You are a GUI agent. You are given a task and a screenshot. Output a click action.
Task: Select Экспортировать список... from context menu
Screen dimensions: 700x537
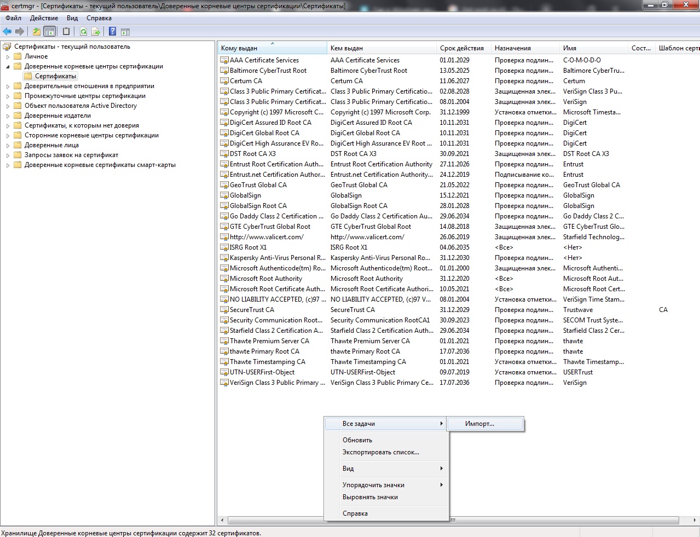pos(380,452)
